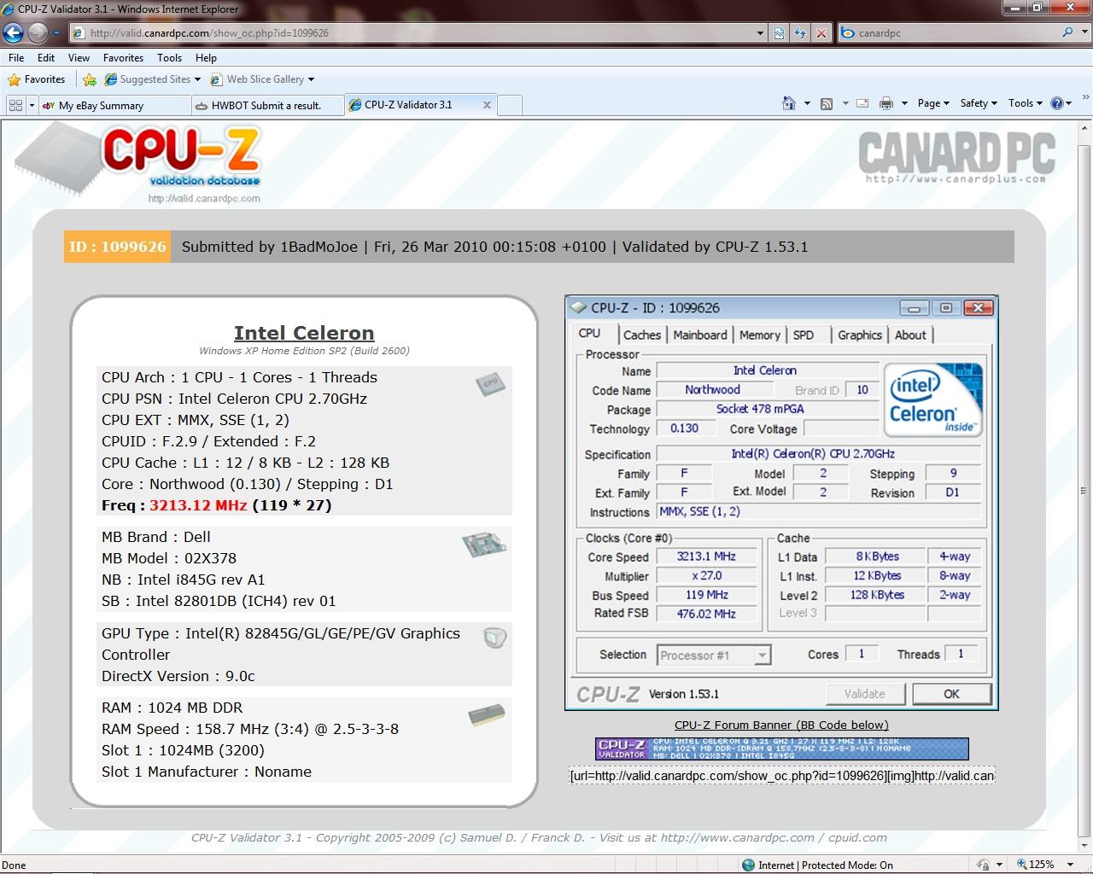Open the Favorites center star button
Screen dimensions: 1093x874
pos(36,79)
